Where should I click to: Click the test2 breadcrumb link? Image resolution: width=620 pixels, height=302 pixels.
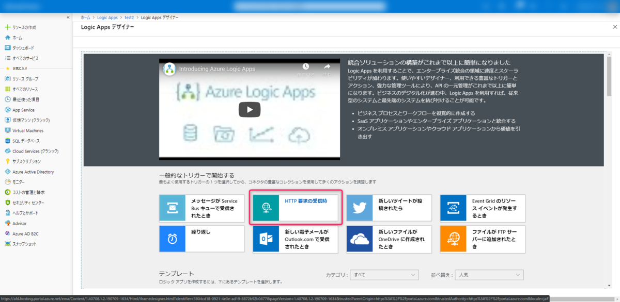(x=129, y=18)
